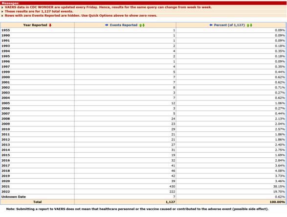
Task: Click the message about VAERS data updated every Friday
Action: [108, 7]
